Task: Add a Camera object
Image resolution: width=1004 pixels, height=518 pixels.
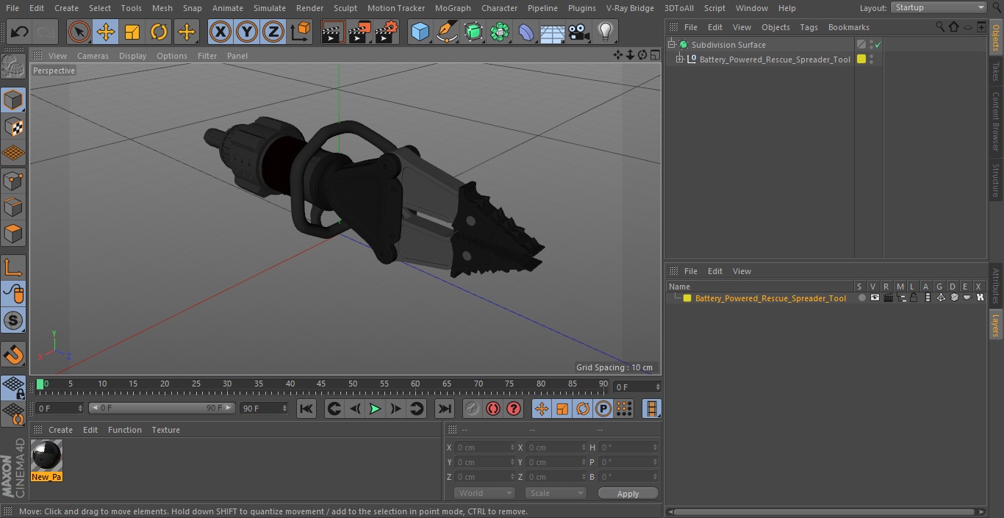Action: (x=579, y=32)
